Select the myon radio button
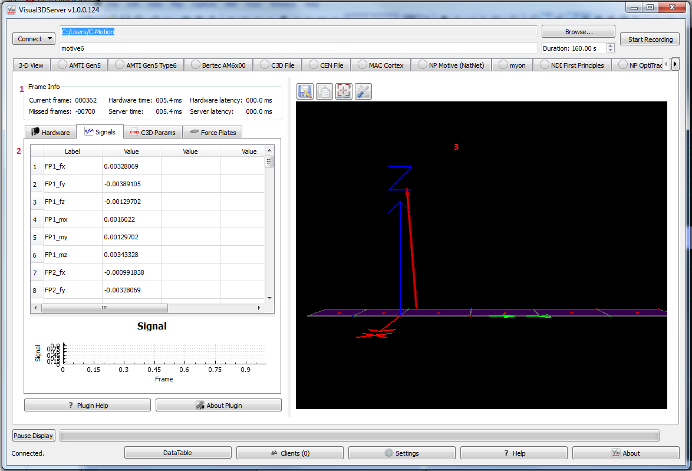This screenshot has height=471, width=692. 503,64
